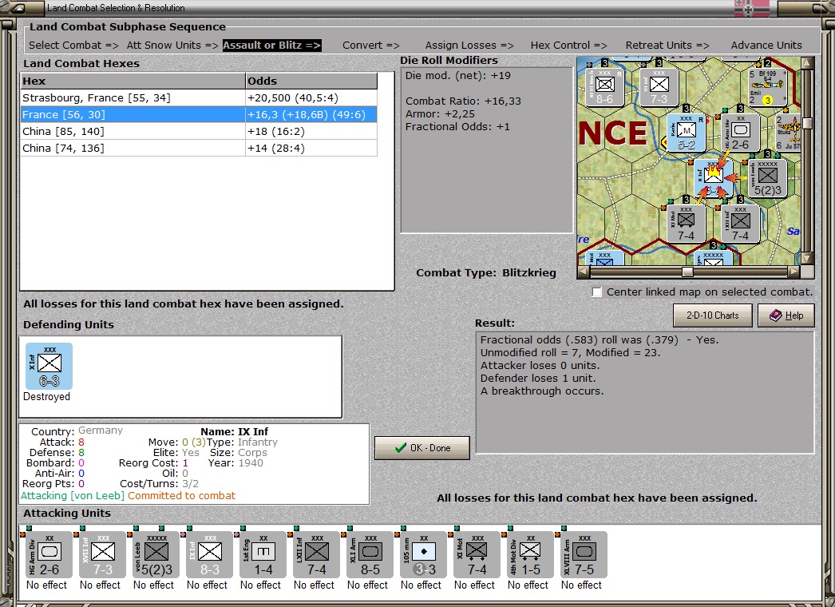
Task: Select the LXII Inf 7-4 attacking unit
Action: click(x=316, y=554)
